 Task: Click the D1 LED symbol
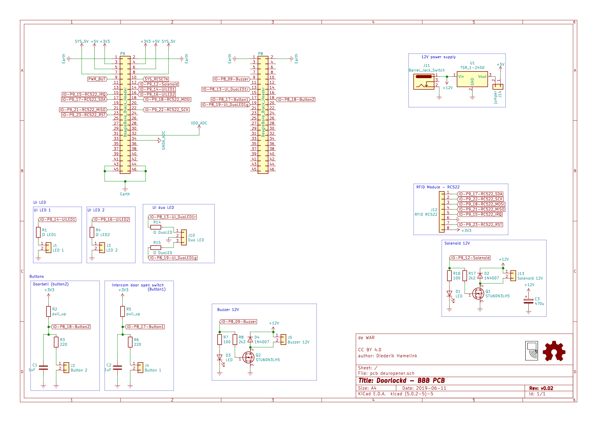(x=449, y=294)
